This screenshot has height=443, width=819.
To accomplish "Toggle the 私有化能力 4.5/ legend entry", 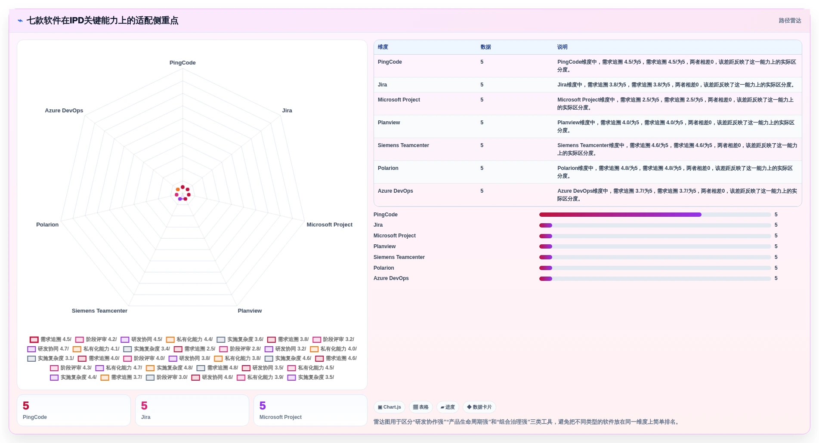I will [311, 368].
